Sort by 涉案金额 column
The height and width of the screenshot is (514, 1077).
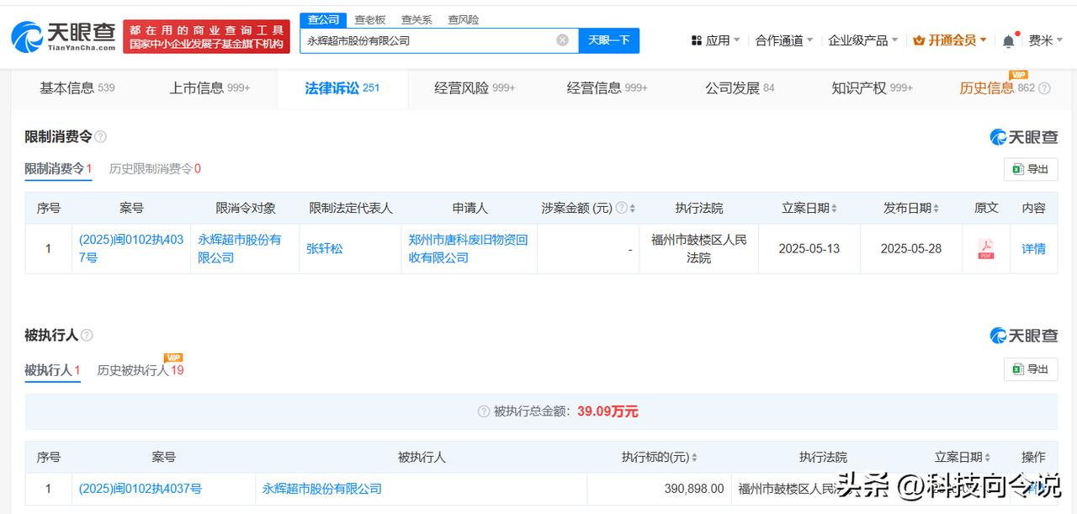(x=633, y=208)
